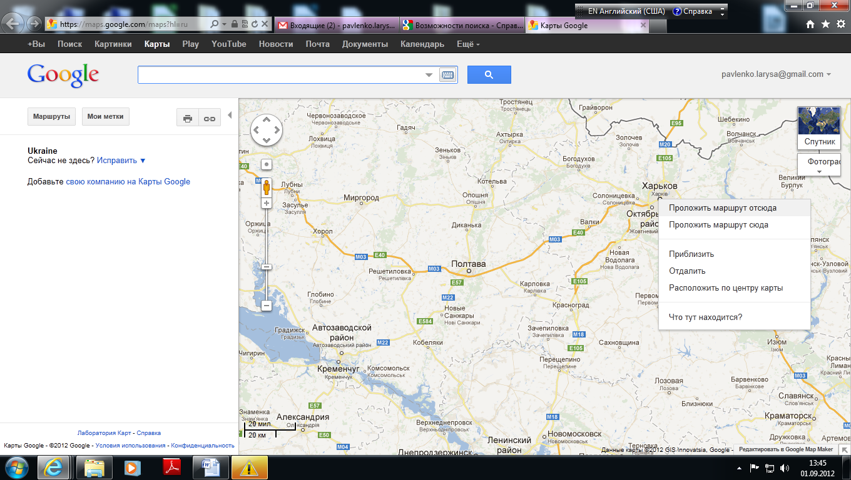Pan the map right with the right arrow

pos(277,131)
